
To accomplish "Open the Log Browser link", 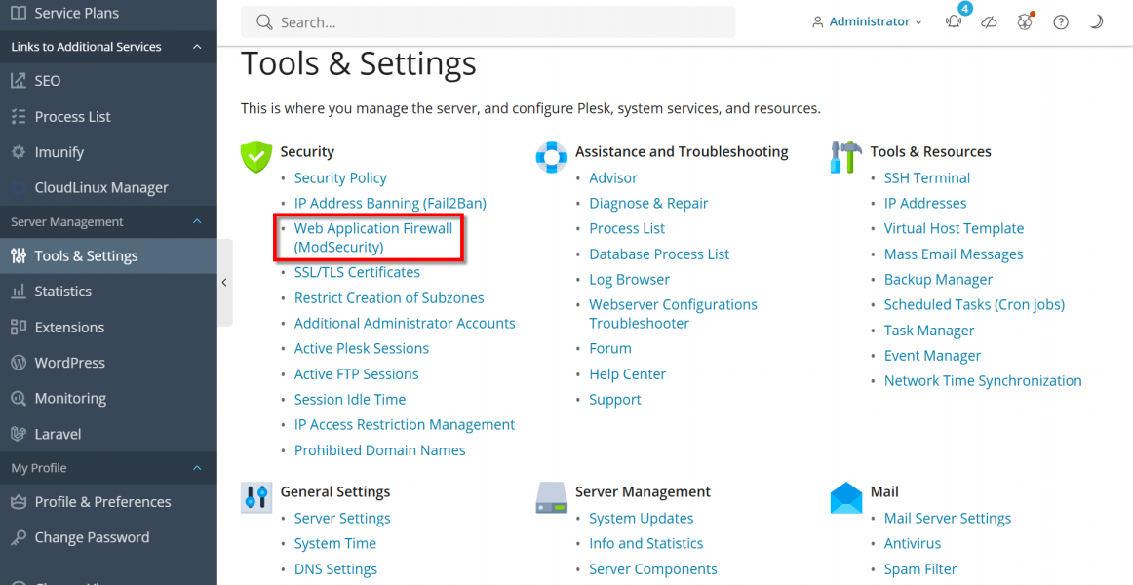I will [629, 280].
